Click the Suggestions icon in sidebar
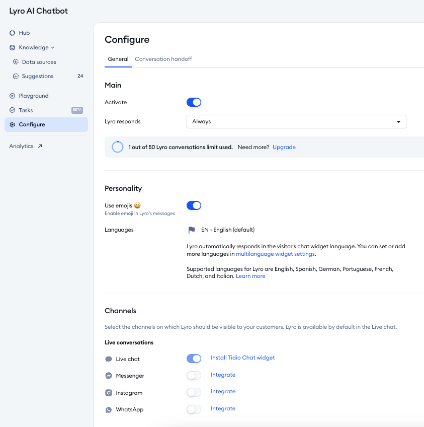The width and height of the screenshot is (424, 427). (x=16, y=77)
